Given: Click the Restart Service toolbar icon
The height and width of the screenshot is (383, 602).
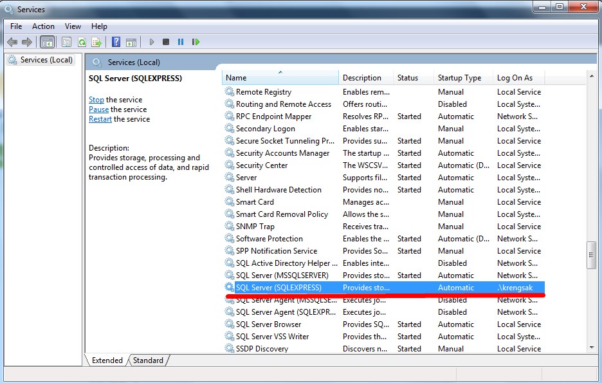Looking at the screenshot, I should pos(196,42).
